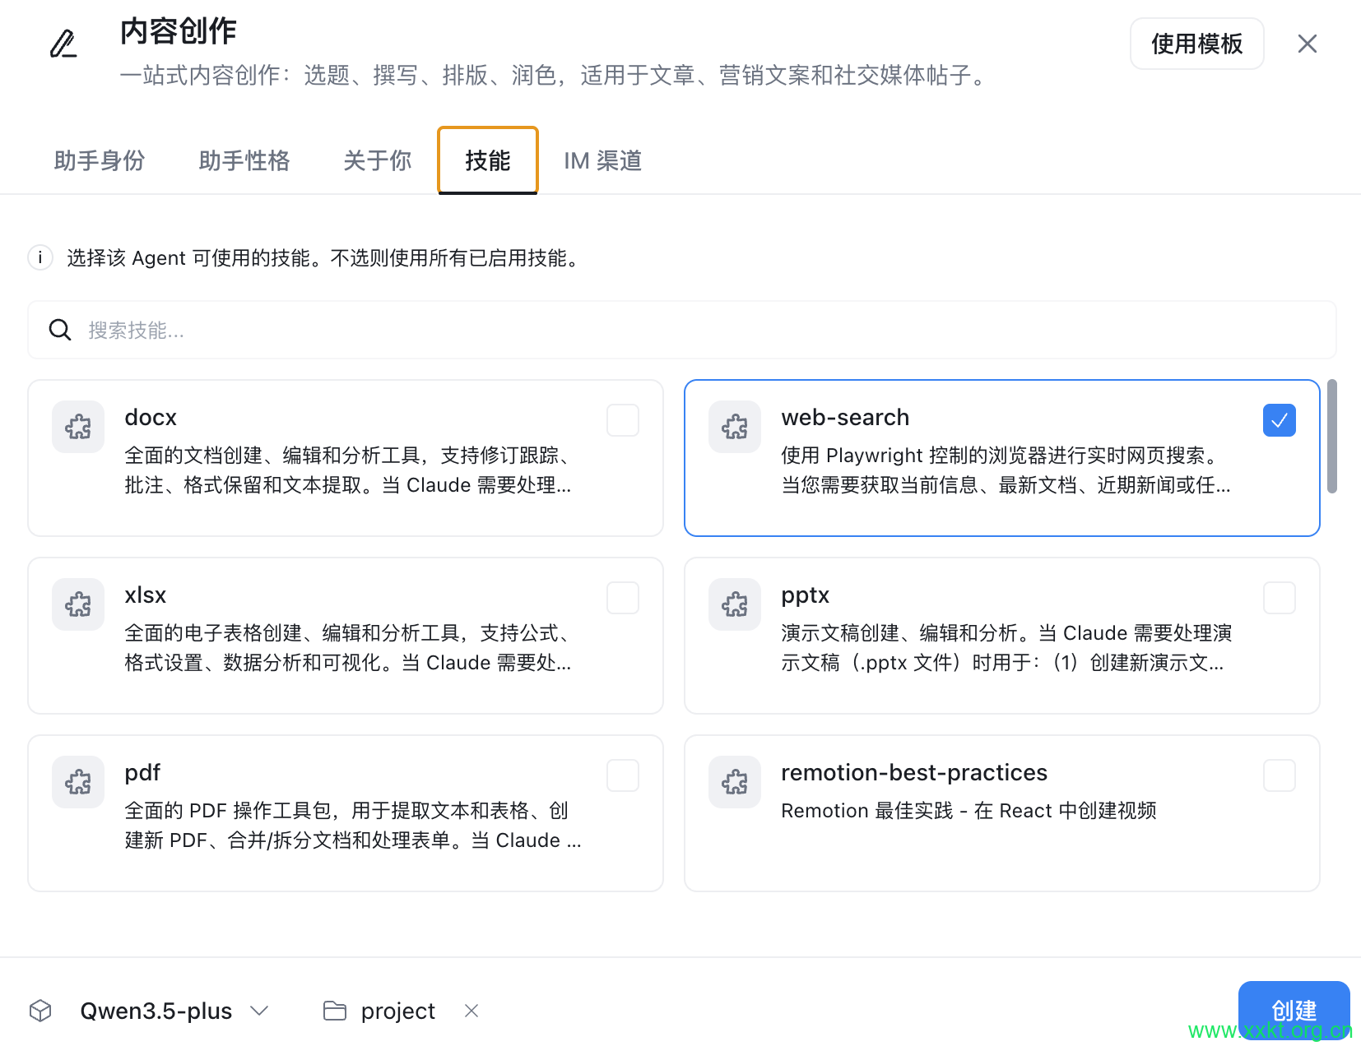1361x1046 pixels.
Task: Select the 技能 tab
Action: pyautogui.click(x=488, y=160)
